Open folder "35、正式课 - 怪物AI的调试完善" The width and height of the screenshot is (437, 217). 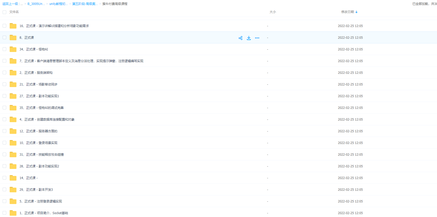coord(41,108)
